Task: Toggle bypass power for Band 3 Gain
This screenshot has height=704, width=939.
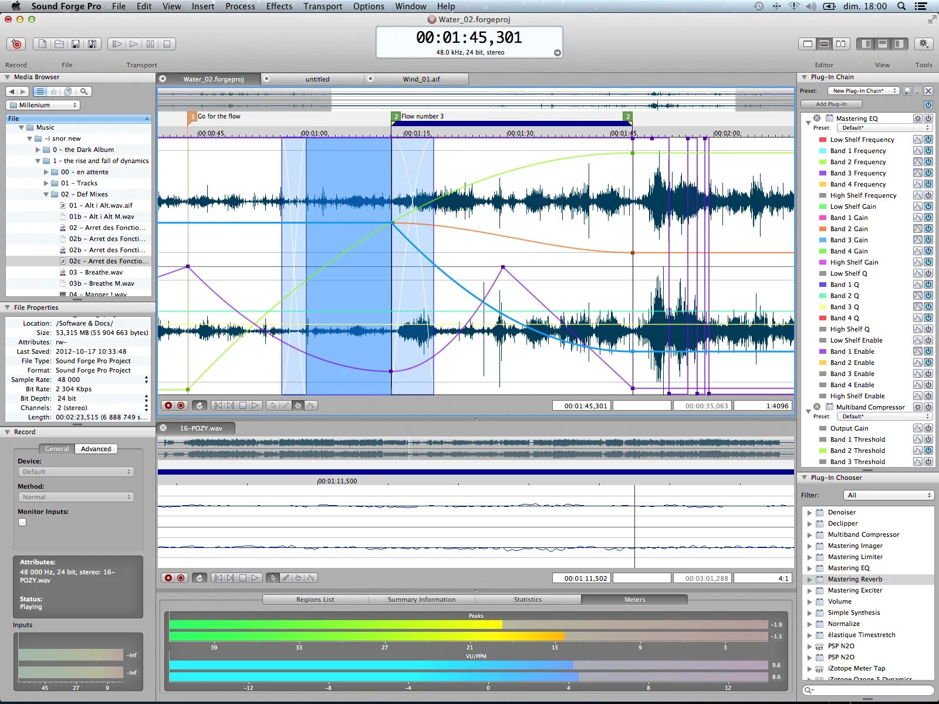Action: click(928, 240)
